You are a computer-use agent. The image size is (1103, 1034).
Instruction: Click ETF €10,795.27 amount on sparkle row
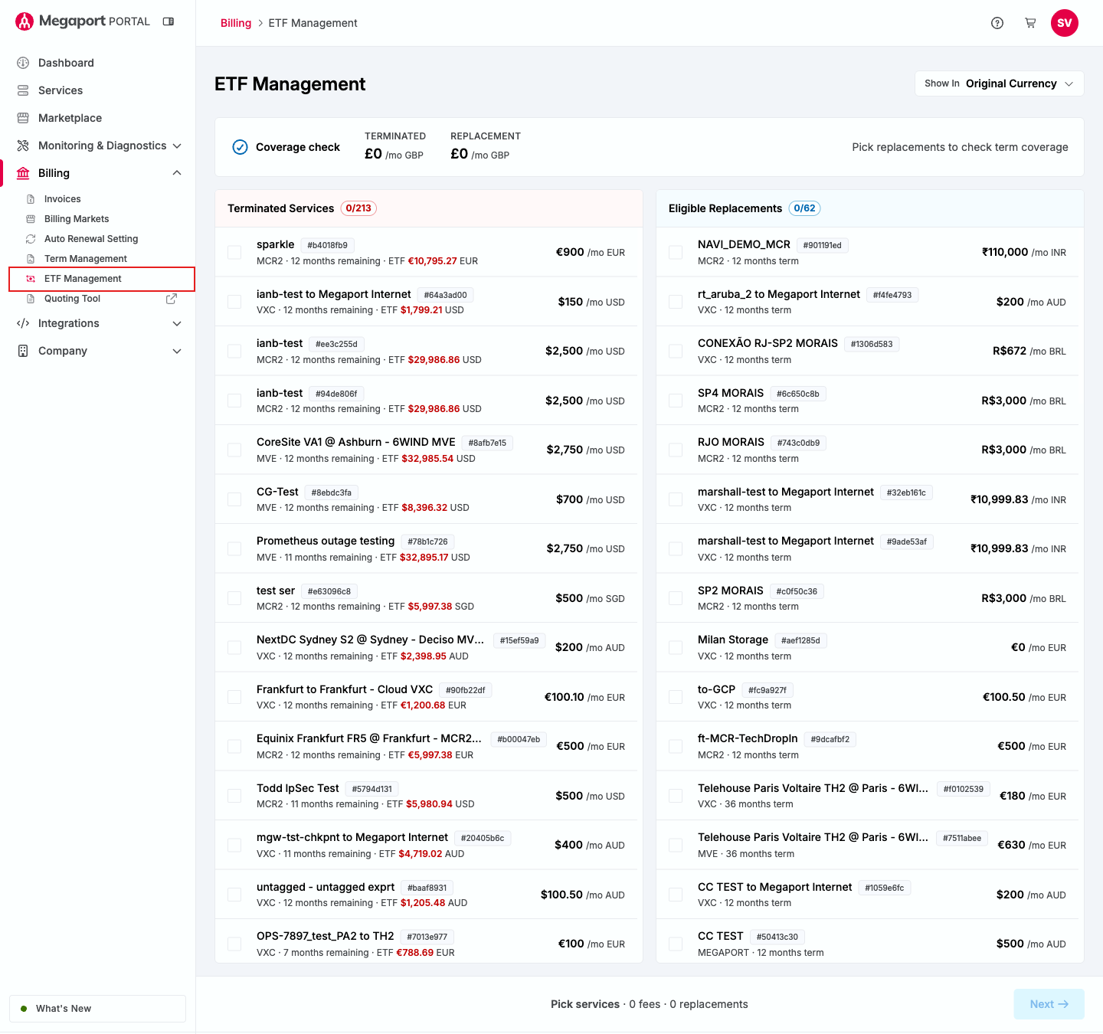(433, 261)
